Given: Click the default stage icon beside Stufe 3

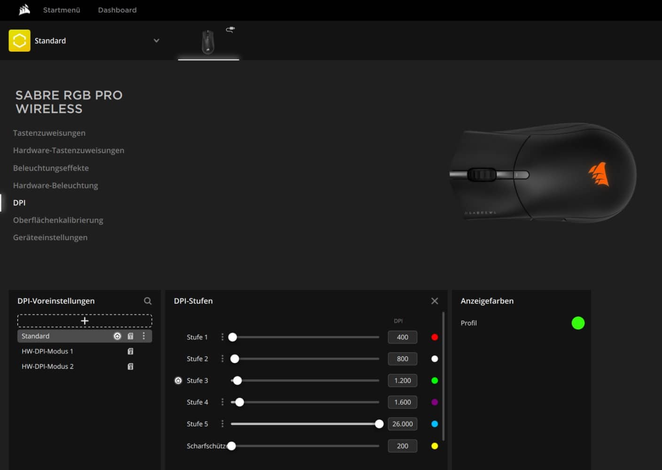Looking at the screenshot, I should pos(178,381).
